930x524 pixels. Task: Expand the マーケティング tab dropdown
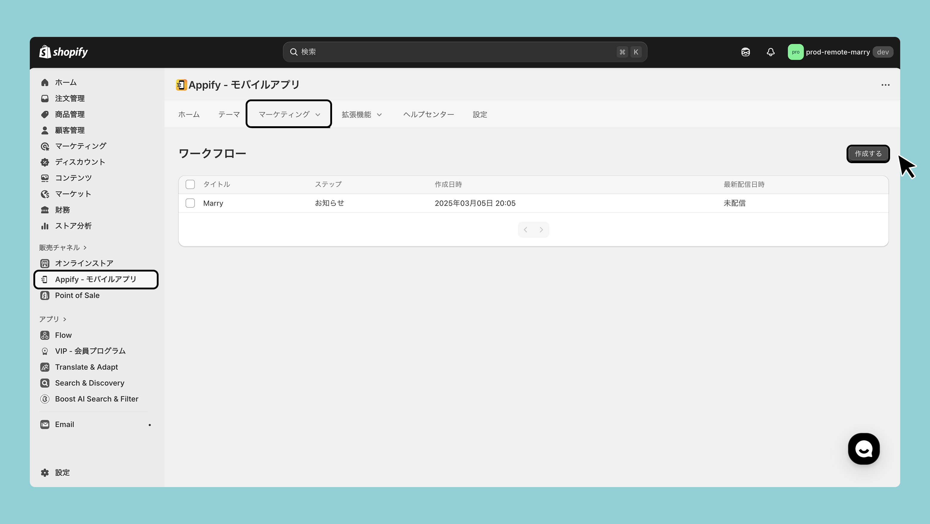click(289, 114)
